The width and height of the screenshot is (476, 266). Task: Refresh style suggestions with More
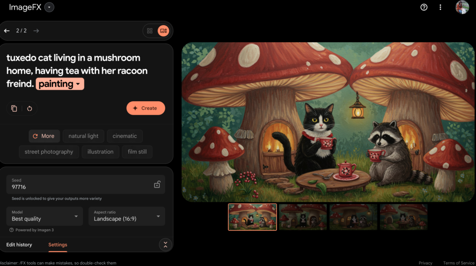tap(44, 136)
